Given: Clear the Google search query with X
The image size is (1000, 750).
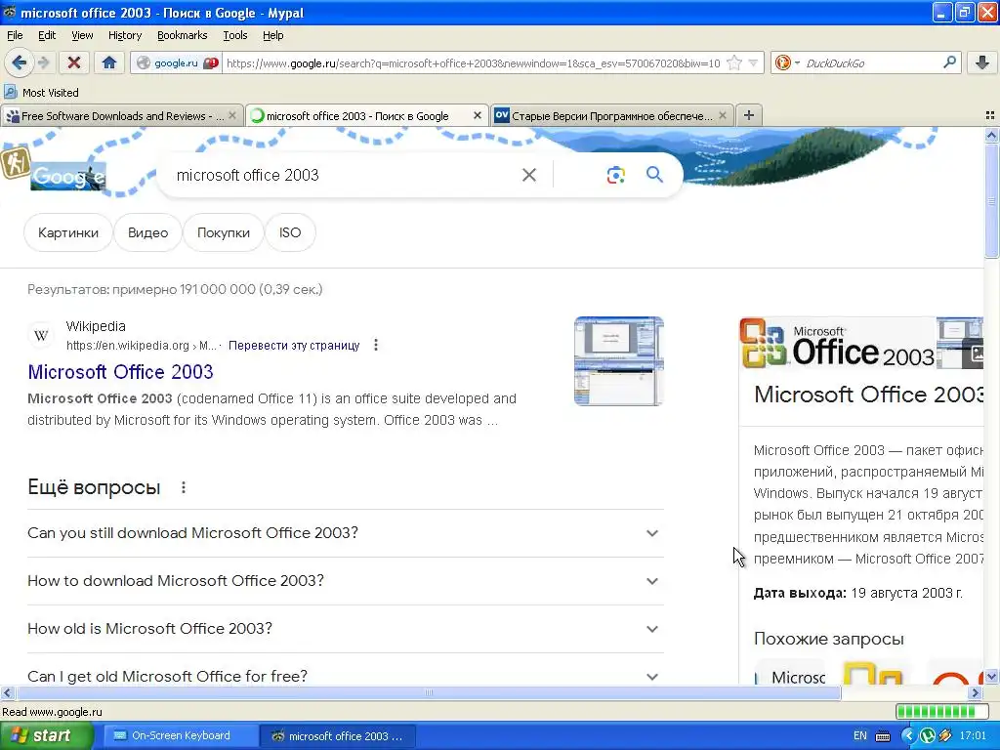Looking at the screenshot, I should pos(528,175).
